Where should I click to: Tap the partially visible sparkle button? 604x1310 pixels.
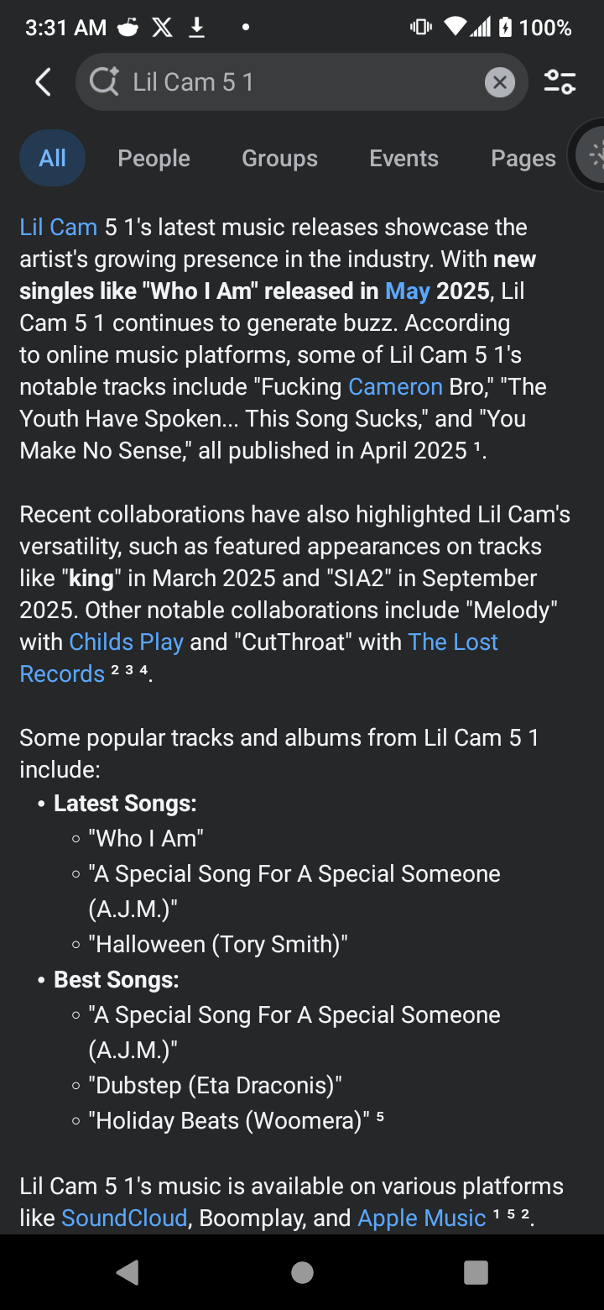point(591,156)
